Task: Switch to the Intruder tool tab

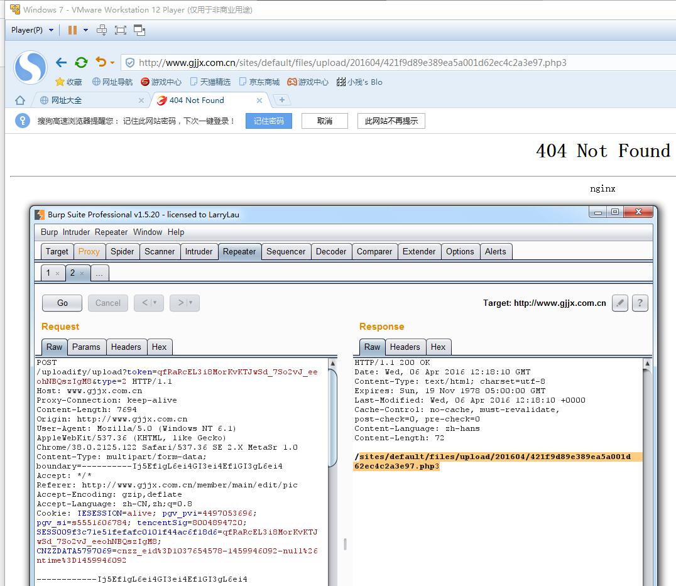Action: (199, 252)
